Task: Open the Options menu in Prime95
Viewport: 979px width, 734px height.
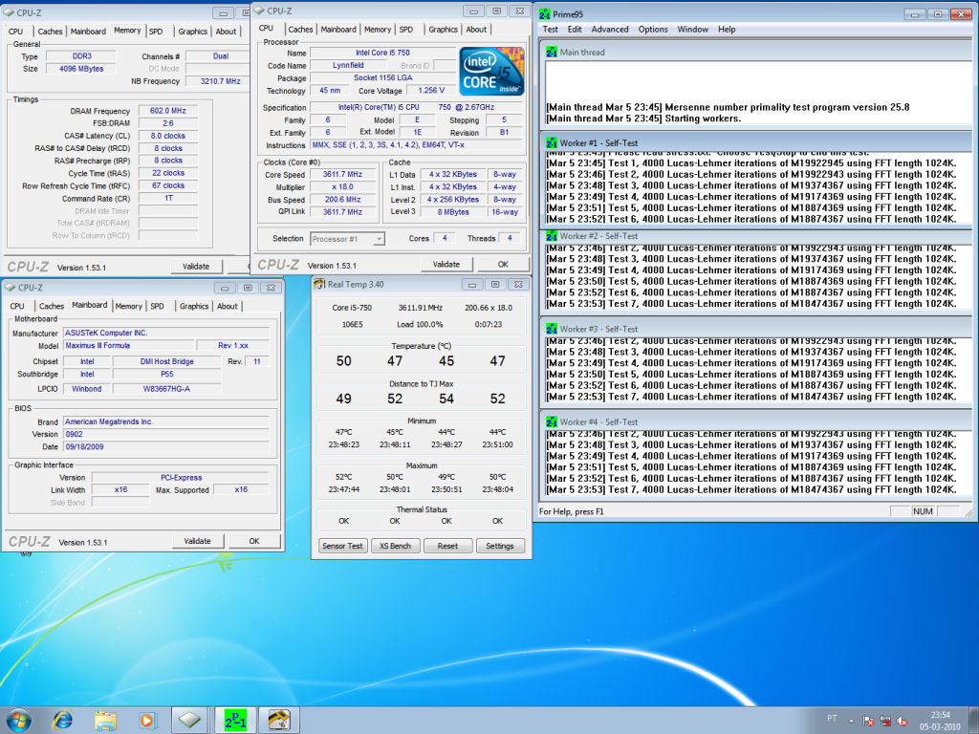Action: (653, 30)
